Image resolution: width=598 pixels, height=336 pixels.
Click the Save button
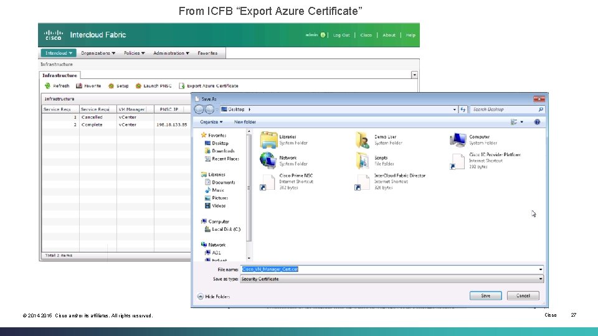coord(485,296)
